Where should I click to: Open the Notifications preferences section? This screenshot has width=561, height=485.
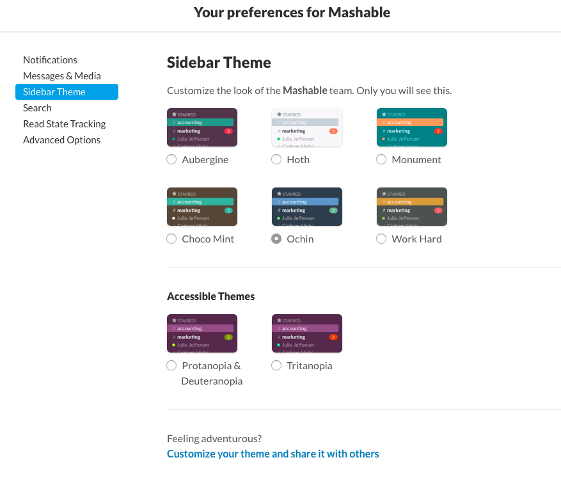pos(50,60)
